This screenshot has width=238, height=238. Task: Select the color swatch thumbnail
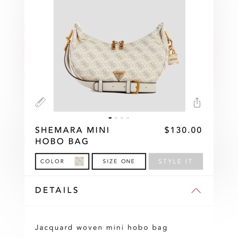point(79,161)
